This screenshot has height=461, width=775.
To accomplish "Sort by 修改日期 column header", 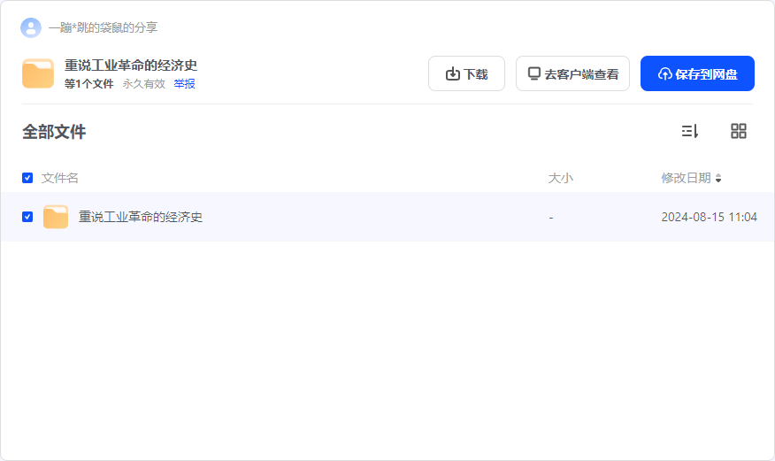I will pyautogui.click(x=691, y=178).
